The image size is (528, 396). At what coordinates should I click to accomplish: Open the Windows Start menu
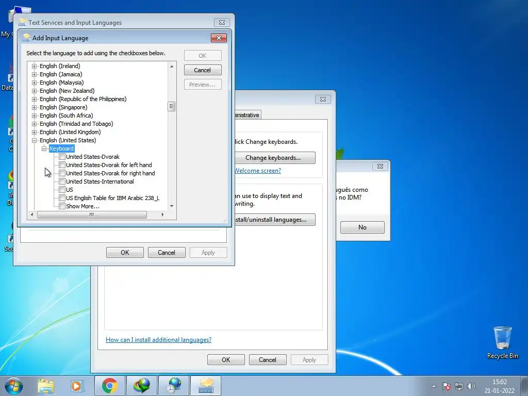pos(14,386)
